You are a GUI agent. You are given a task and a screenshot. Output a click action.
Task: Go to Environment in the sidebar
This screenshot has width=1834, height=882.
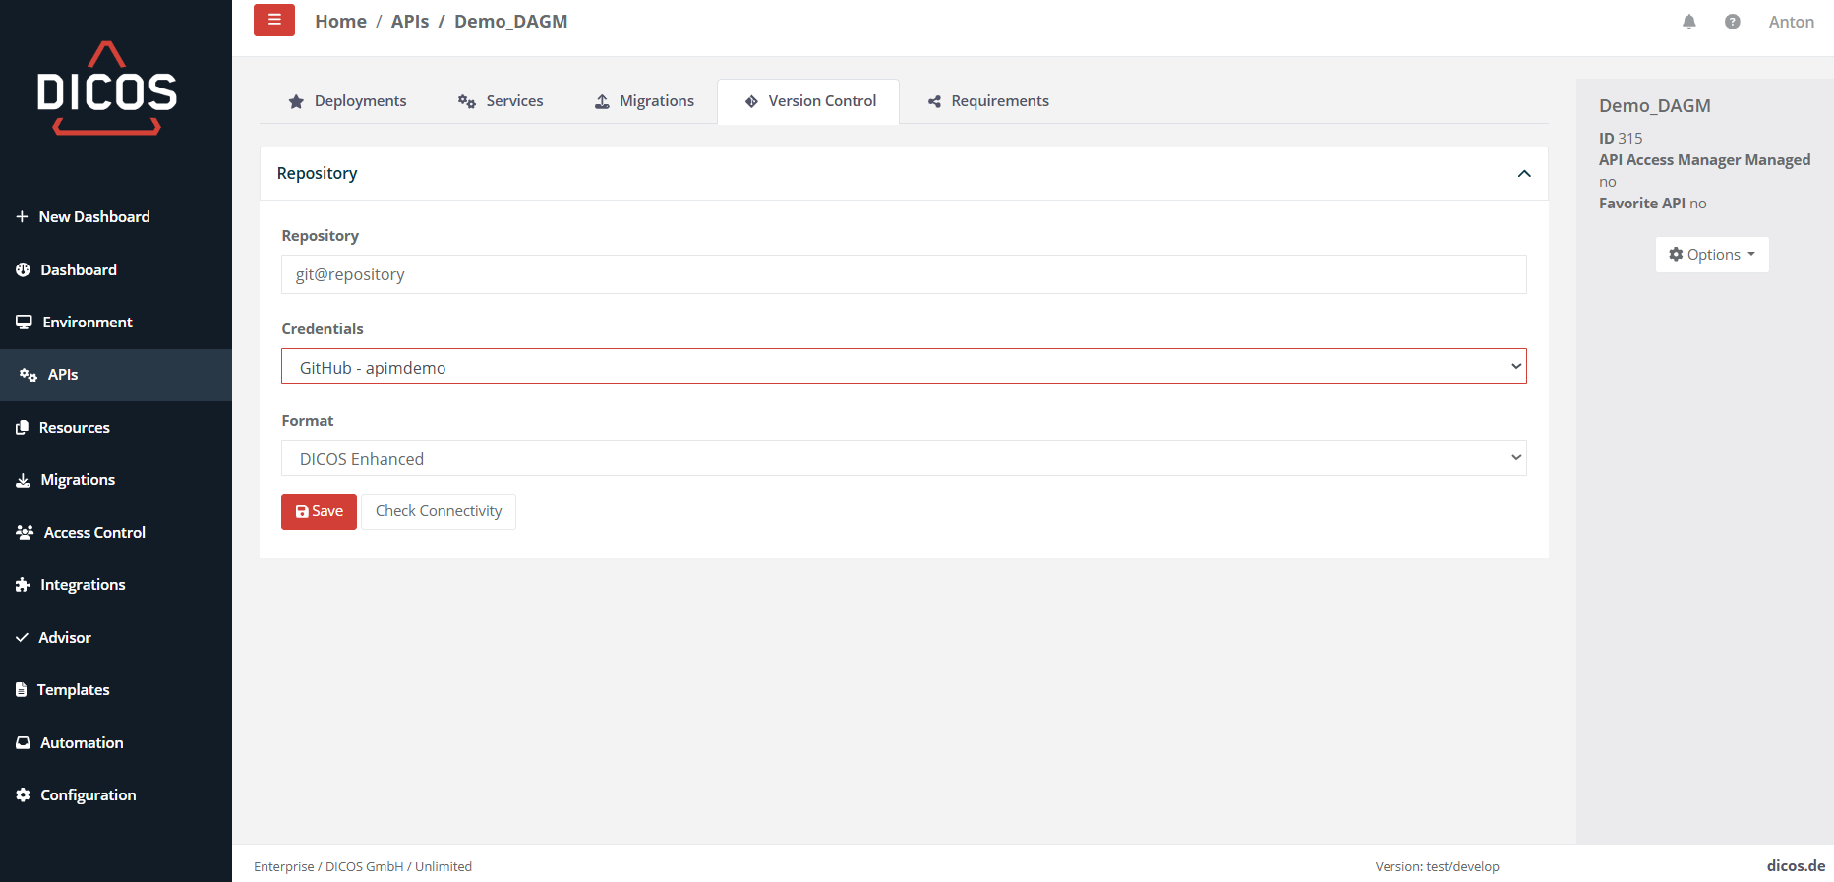coord(87,322)
